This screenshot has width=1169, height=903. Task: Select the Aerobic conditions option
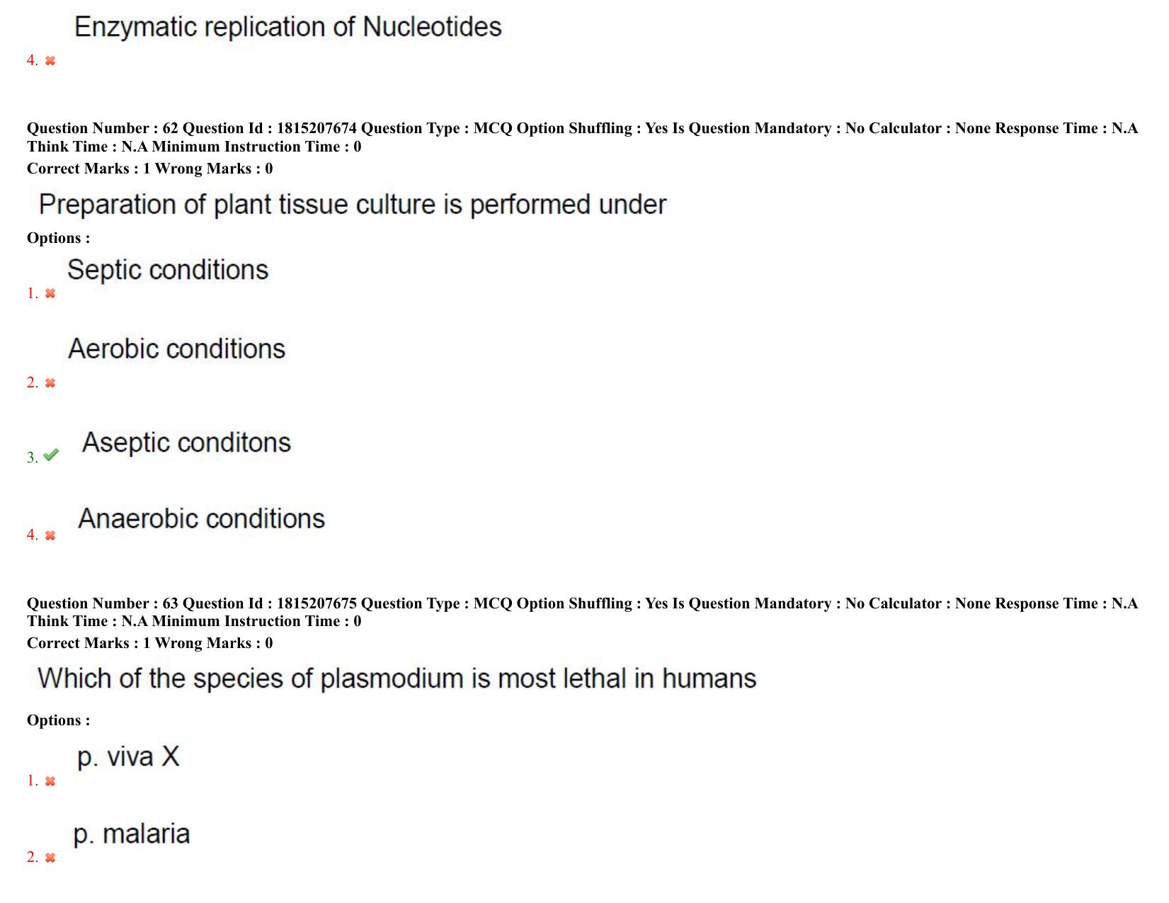pos(176,348)
